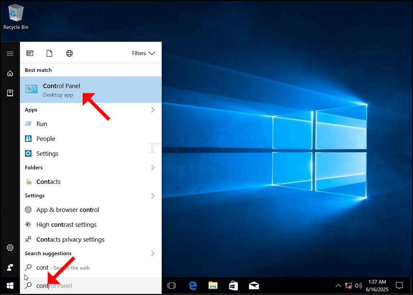Expand the Settings results category
This screenshot has height=295, width=413.
click(x=153, y=196)
